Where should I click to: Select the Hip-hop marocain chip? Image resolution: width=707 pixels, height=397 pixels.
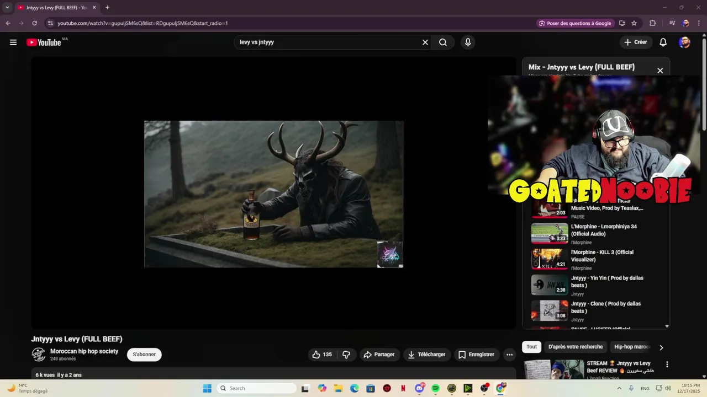[x=632, y=347]
